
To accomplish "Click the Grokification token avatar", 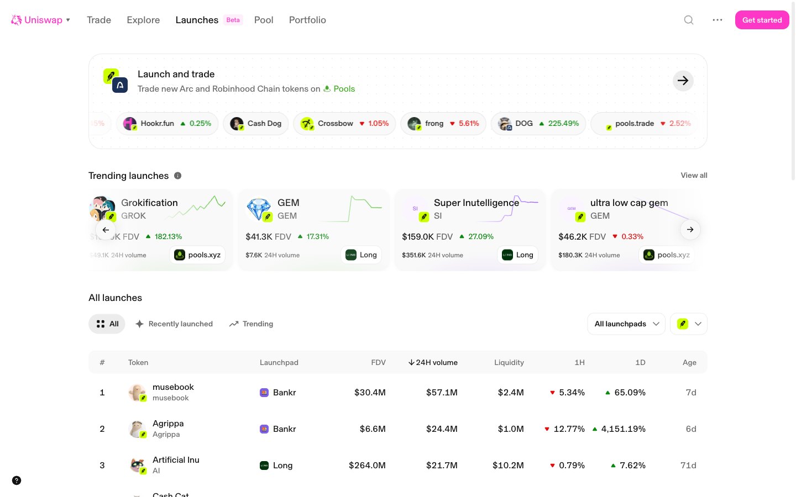I will tap(103, 209).
